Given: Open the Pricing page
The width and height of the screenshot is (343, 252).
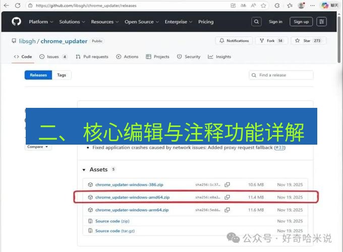Looking at the screenshot, I should pyautogui.click(x=206, y=22).
